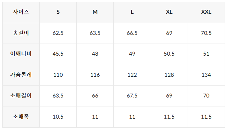Click the 45.5 shoulder width cell
The height and width of the screenshot is (130, 227).
tap(58, 54)
